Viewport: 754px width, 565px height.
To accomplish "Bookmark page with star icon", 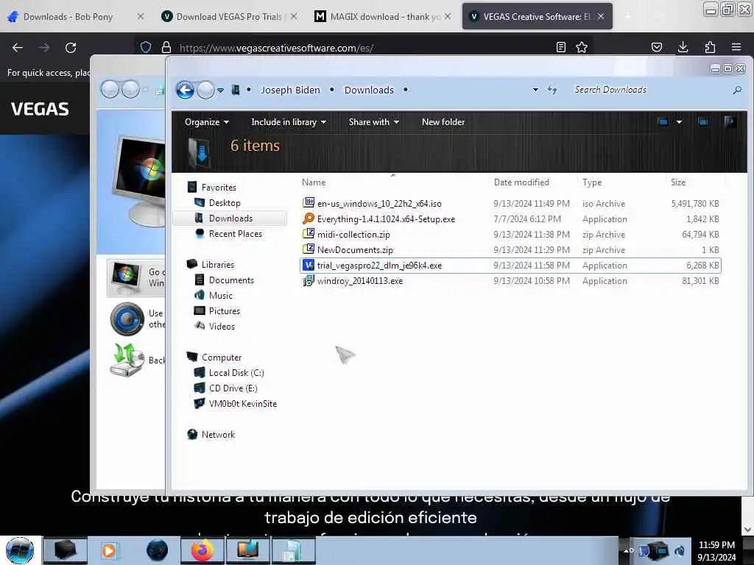I will coord(582,47).
